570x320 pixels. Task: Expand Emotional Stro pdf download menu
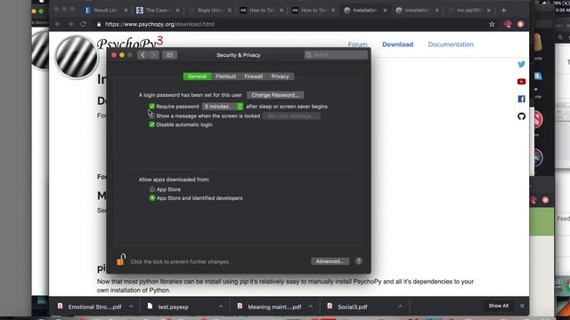[131, 307]
